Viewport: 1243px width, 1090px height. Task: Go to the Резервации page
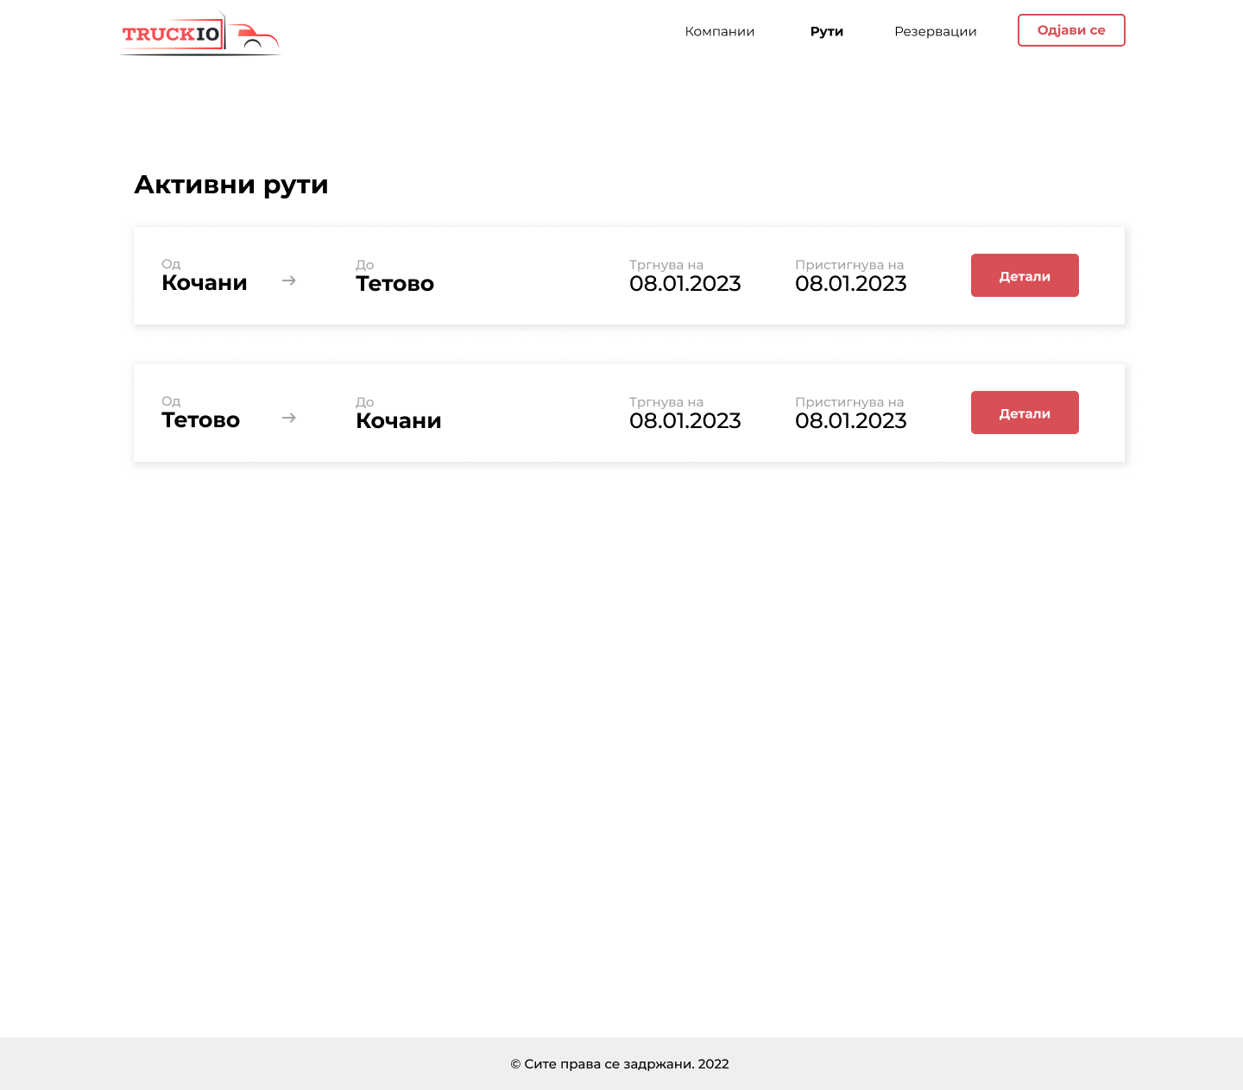(x=935, y=31)
